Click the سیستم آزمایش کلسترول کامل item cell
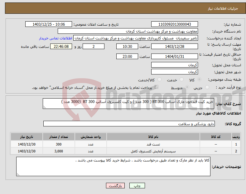Image resolution: width=246 pixels, height=194 pixels. tap(153, 151)
